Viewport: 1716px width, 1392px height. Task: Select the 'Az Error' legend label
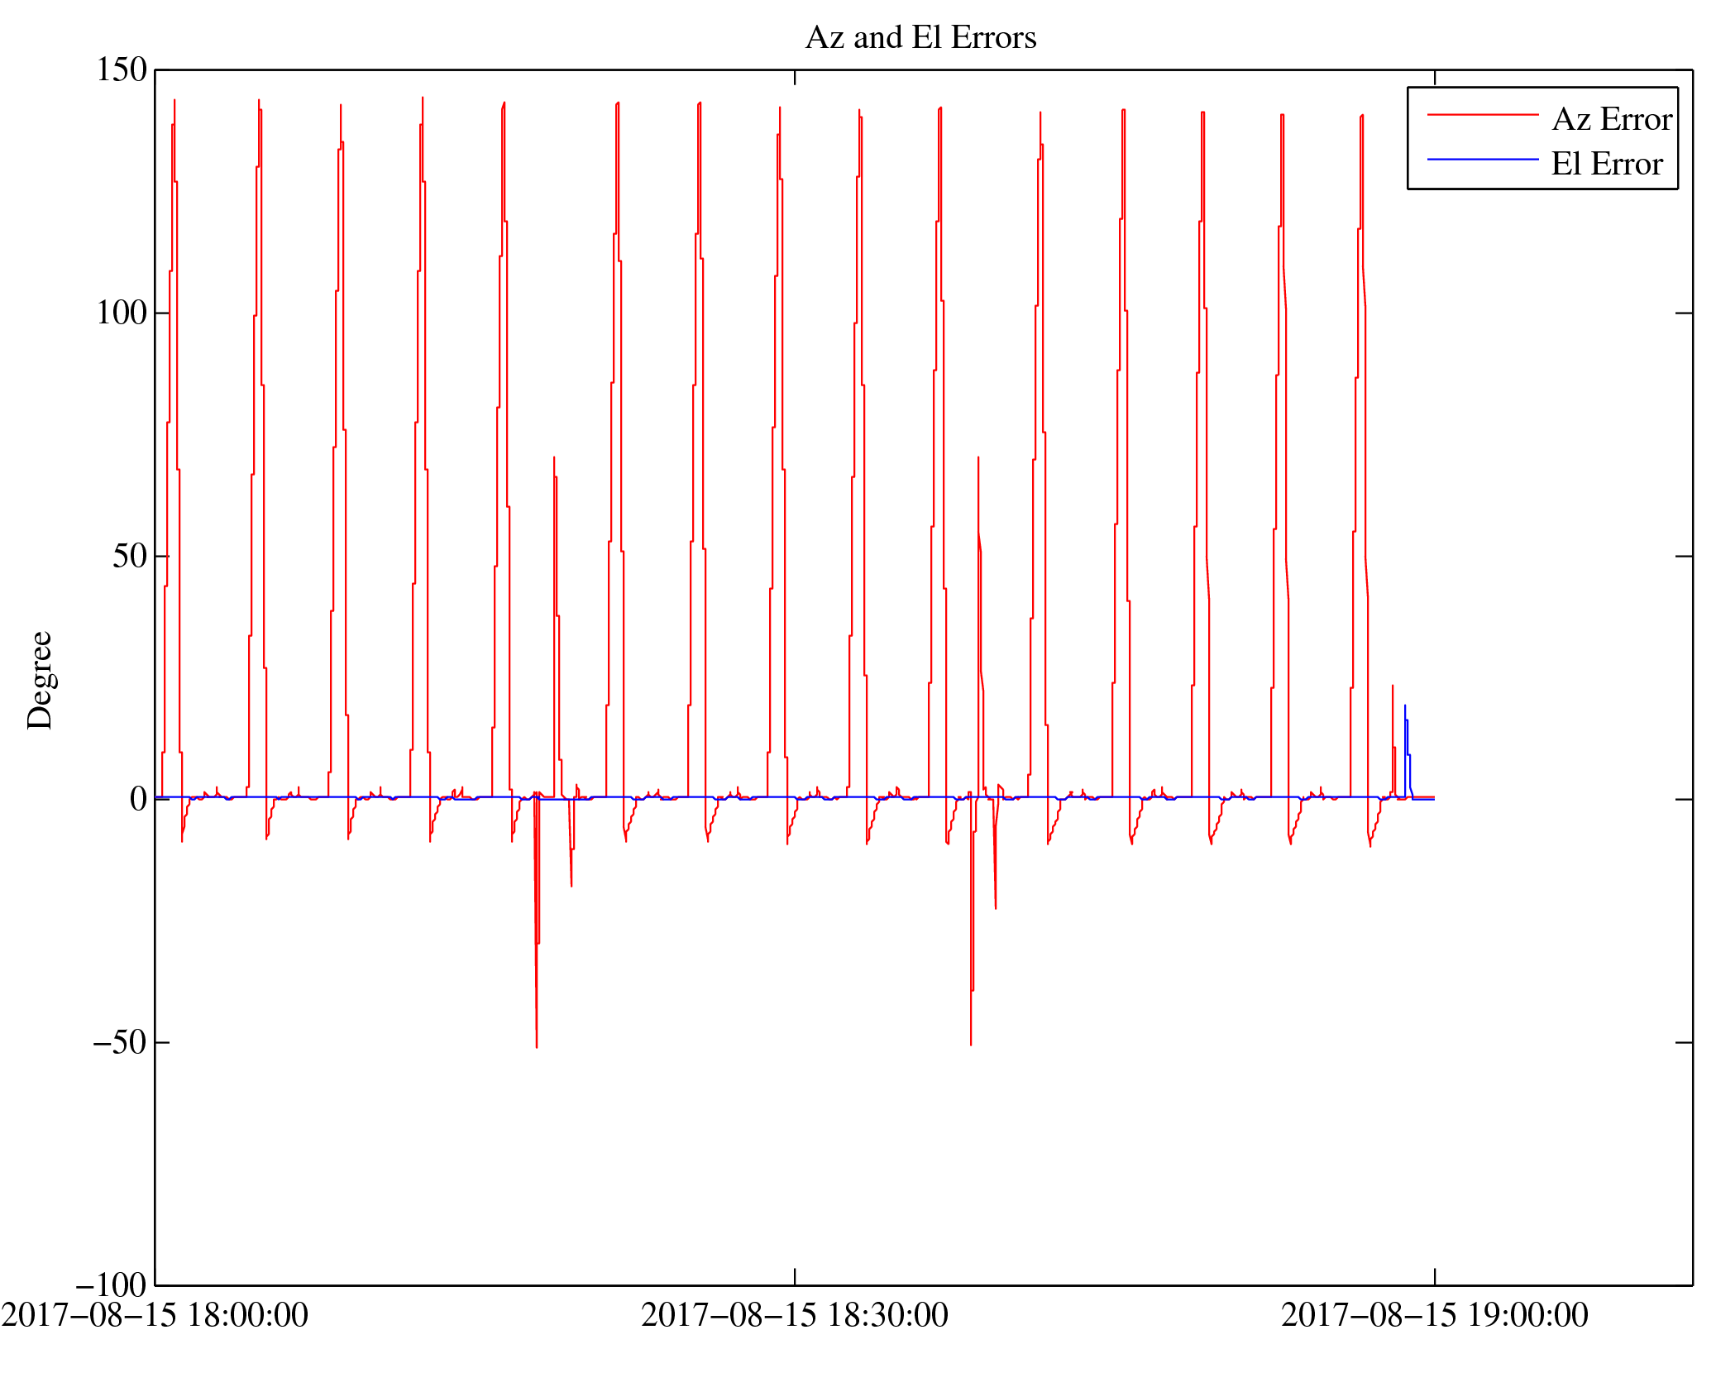click(x=1612, y=119)
